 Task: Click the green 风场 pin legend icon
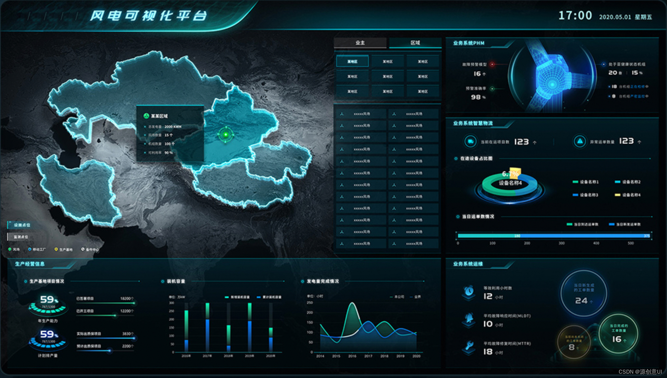pos(10,249)
